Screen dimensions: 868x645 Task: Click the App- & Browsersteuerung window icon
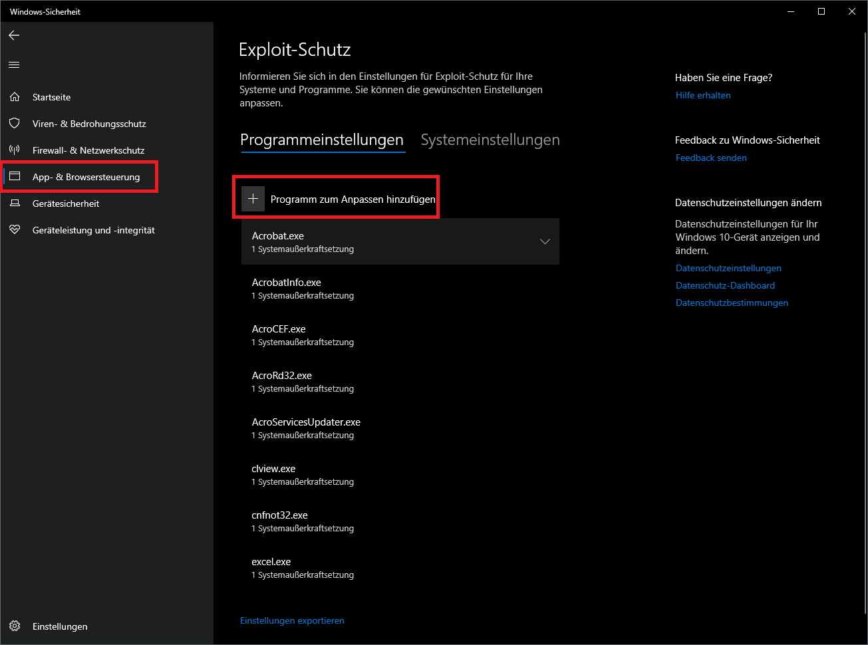[x=15, y=177]
